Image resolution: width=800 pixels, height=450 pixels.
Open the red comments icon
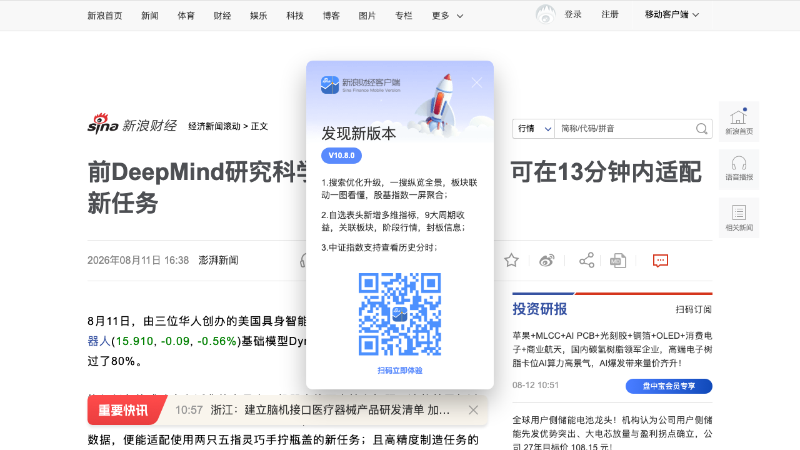[x=661, y=261]
